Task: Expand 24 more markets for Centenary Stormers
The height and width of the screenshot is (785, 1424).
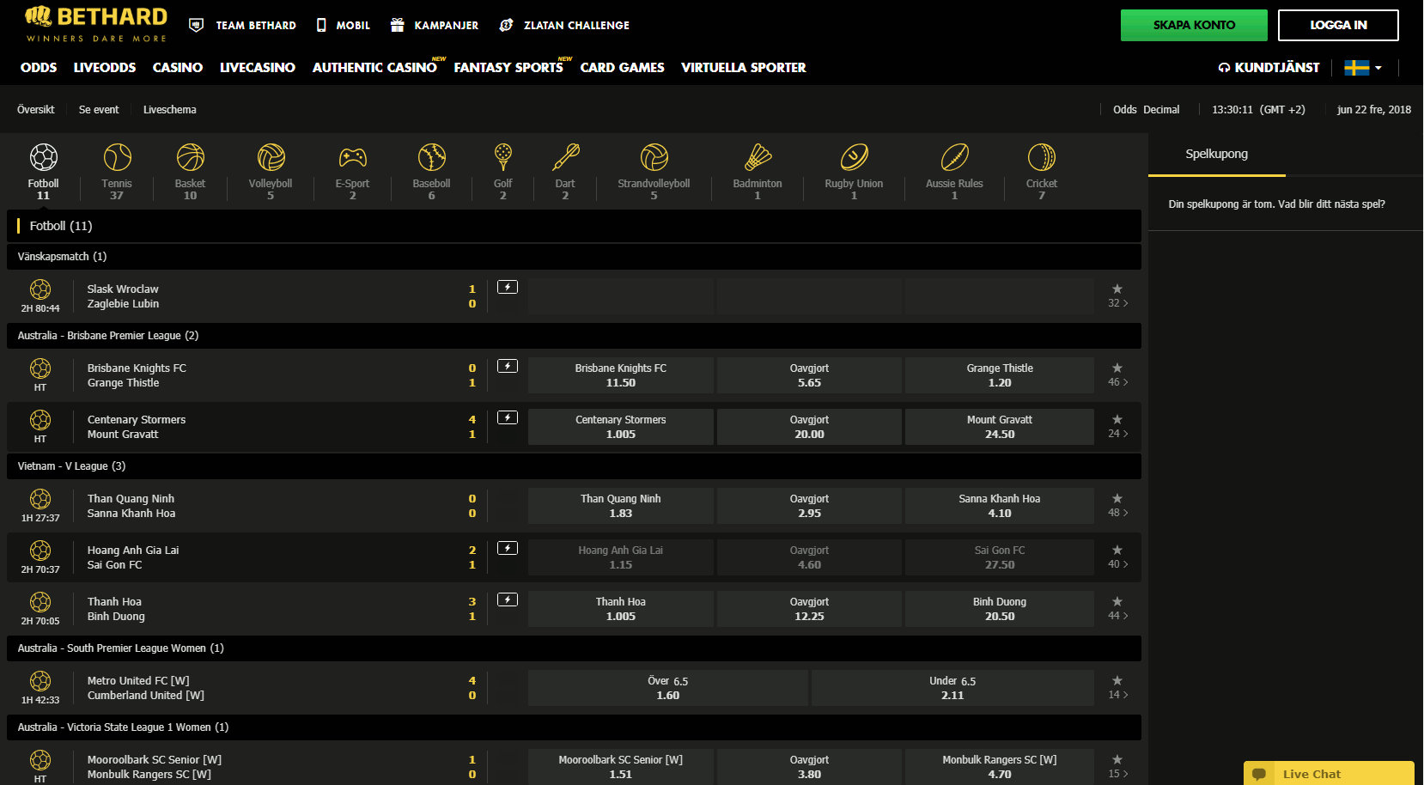Action: pyautogui.click(x=1118, y=434)
